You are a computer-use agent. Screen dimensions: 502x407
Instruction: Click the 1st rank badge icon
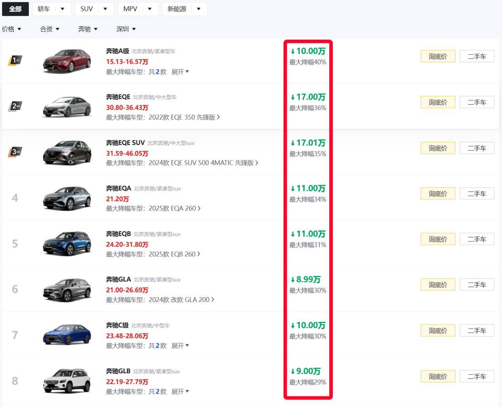15,60
